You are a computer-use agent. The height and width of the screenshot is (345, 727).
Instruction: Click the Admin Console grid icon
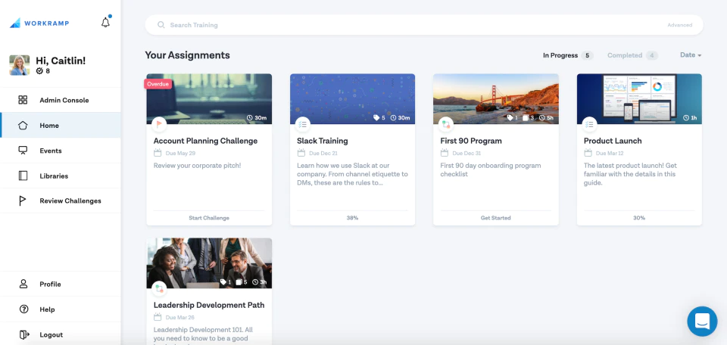point(23,100)
